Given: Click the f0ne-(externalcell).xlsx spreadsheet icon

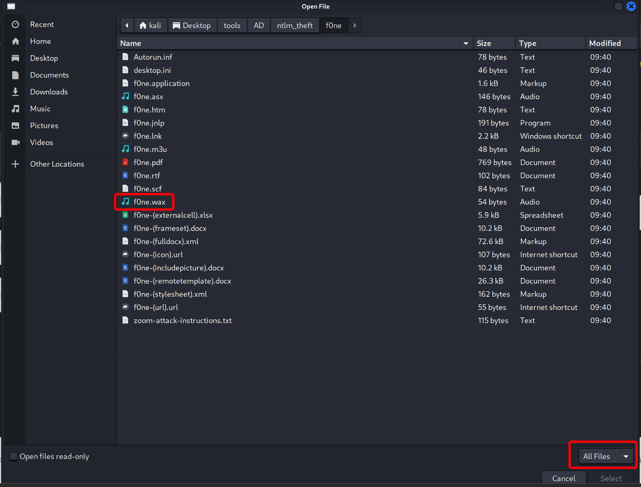Looking at the screenshot, I should [x=125, y=215].
